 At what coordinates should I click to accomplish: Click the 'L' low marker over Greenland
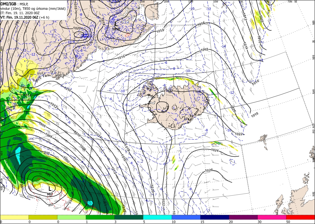116,24
